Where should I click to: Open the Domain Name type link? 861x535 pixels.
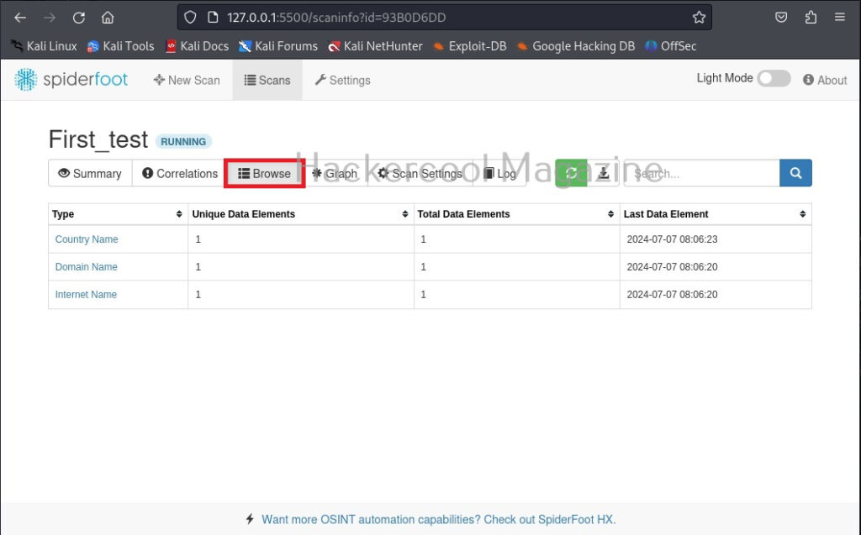[87, 267]
